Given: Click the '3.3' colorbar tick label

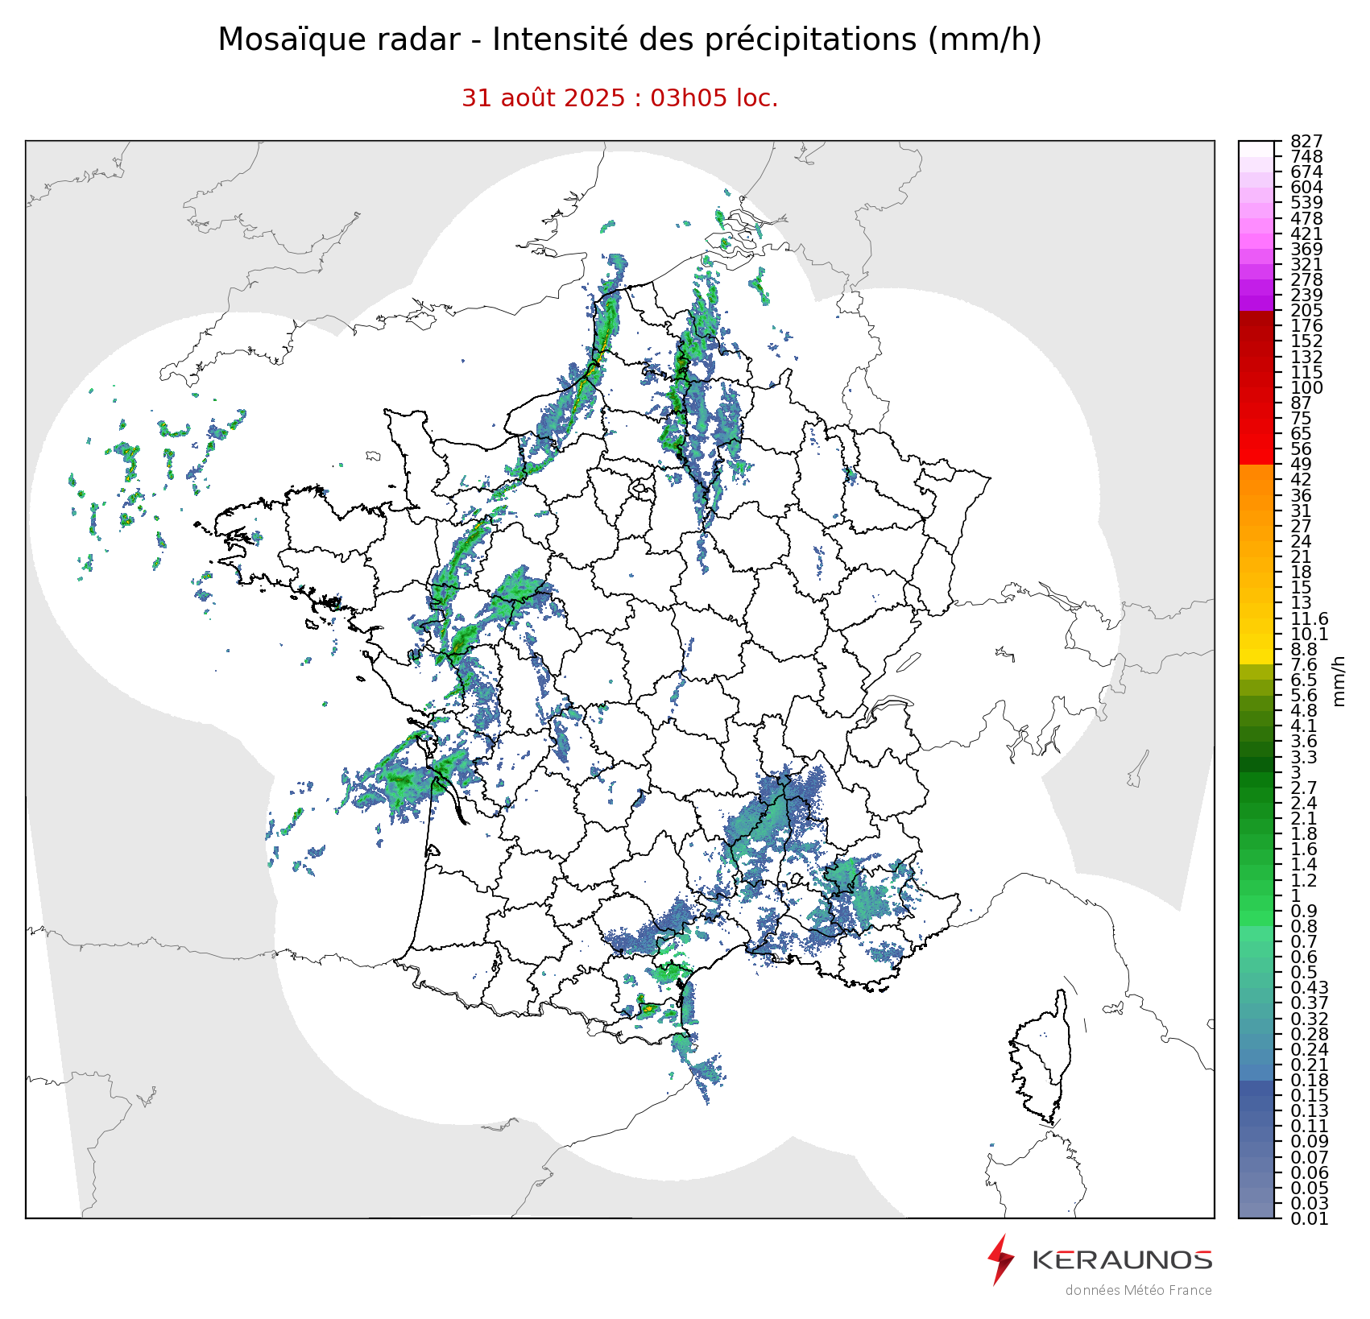Looking at the screenshot, I should [1304, 757].
